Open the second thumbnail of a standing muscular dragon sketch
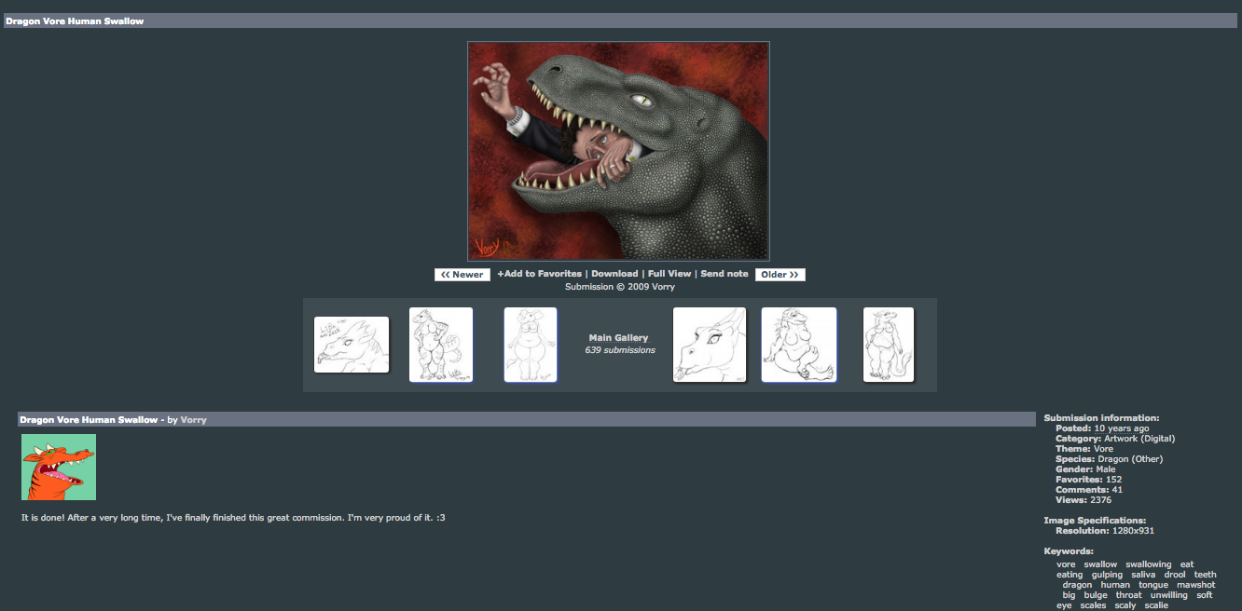This screenshot has width=1242, height=611. 441,345
